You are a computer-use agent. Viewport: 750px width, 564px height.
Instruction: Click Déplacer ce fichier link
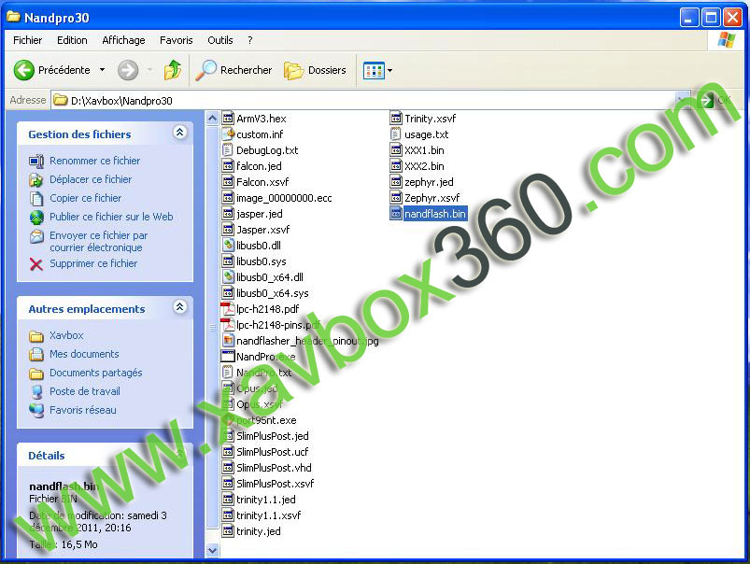tap(91, 179)
